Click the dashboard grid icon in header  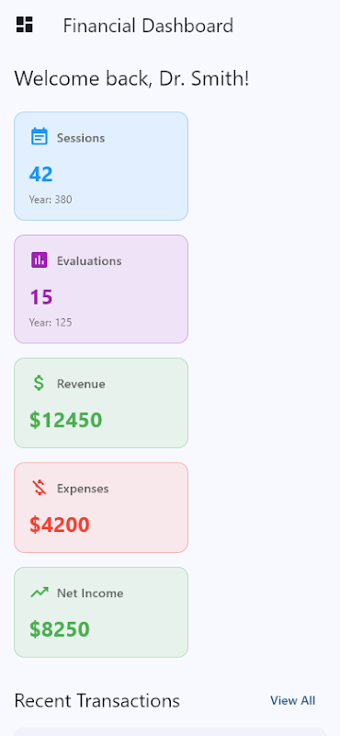click(25, 25)
